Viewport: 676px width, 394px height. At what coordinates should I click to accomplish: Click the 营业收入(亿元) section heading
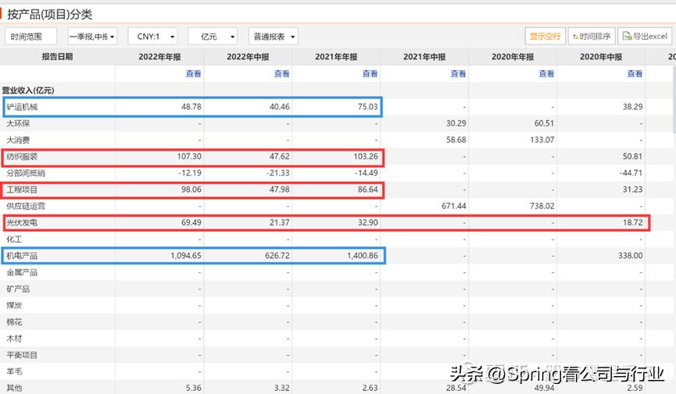[x=28, y=91]
